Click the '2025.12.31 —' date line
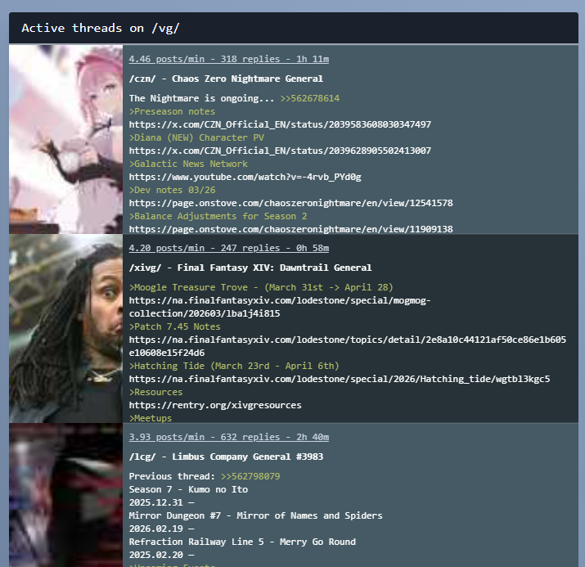Viewport: 585px width, 567px height. click(161, 502)
